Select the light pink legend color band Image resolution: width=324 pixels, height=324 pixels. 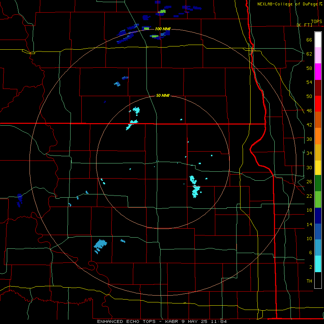click(318, 55)
